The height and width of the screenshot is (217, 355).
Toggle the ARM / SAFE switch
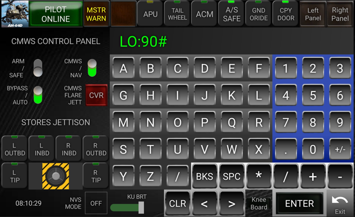click(x=38, y=68)
